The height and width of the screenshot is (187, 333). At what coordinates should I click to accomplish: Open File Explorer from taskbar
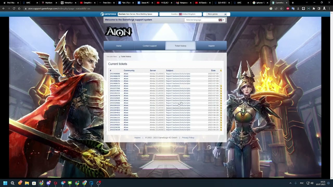tap(27, 183)
